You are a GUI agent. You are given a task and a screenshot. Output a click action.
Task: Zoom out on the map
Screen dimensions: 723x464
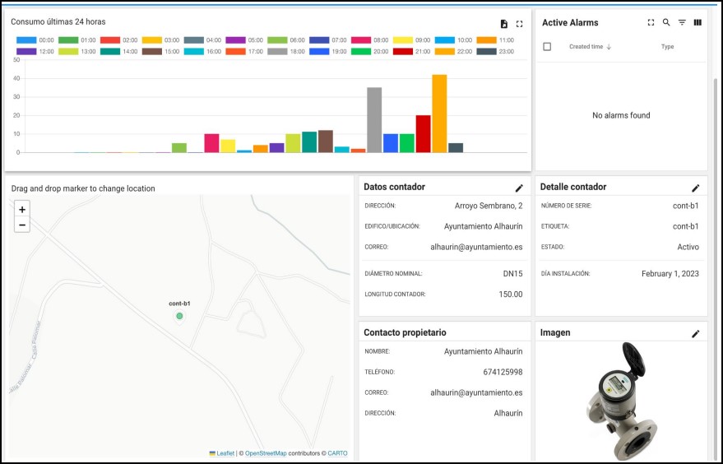[22, 225]
